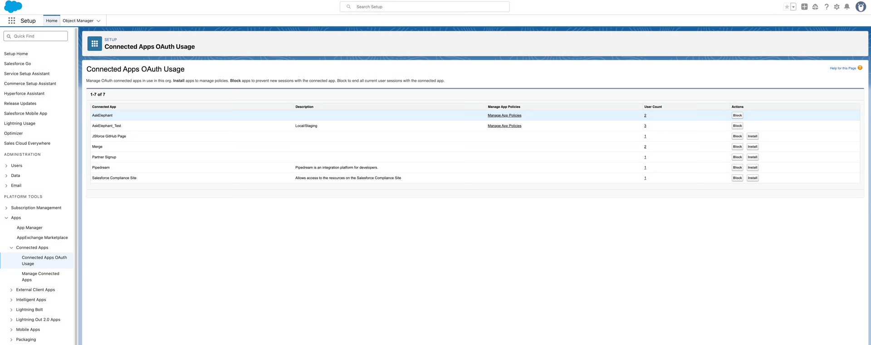This screenshot has height=345, width=871.
Task: Expand Mobile Apps
Action: point(11,330)
